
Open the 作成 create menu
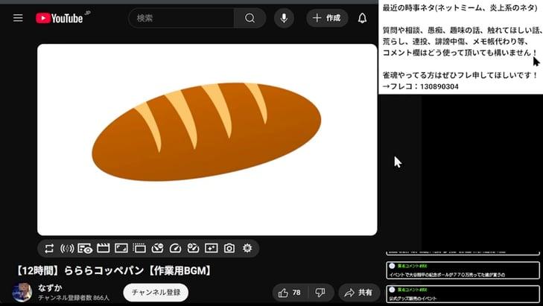click(x=327, y=18)
